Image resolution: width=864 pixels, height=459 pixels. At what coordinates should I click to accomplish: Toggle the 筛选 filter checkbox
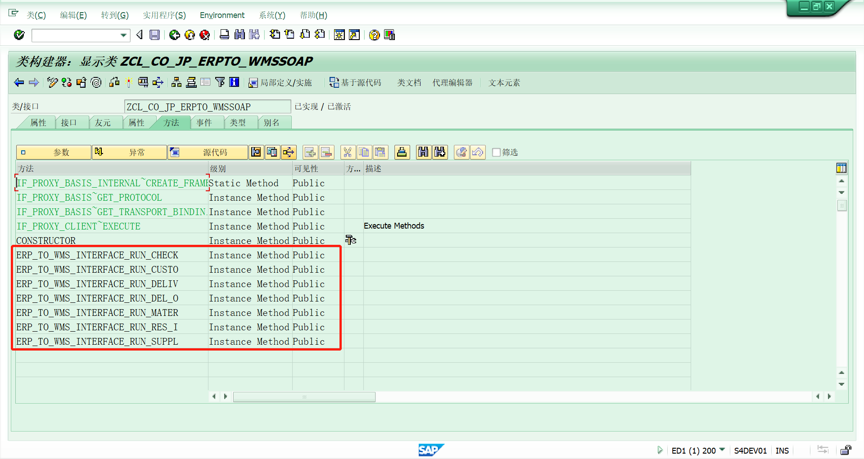pyautogui.click(x=497, y=153)
